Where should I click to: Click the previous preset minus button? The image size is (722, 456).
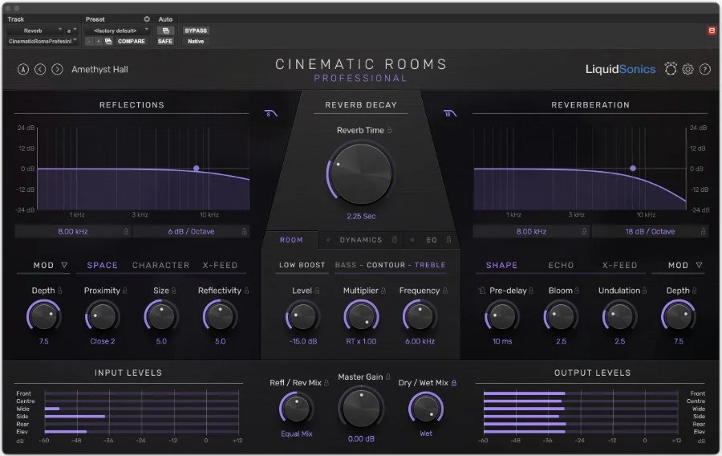click(89, 41)
